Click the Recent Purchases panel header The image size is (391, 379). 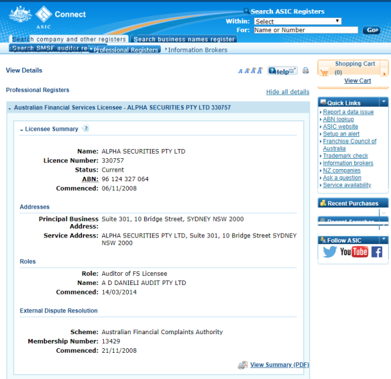353,203
